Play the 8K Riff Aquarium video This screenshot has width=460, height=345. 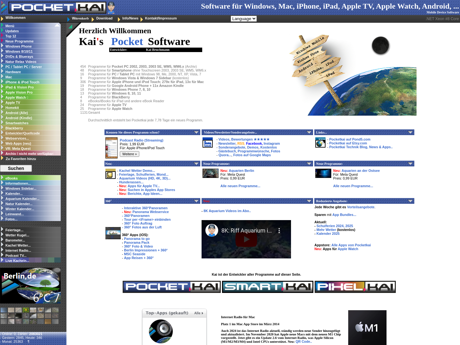[x=246, y=239]
